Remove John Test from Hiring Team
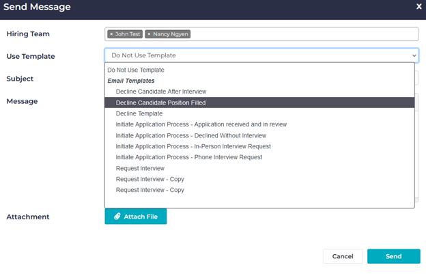This screenshot has height=274, width=426. pyautogui.click(x=111, y=34)
